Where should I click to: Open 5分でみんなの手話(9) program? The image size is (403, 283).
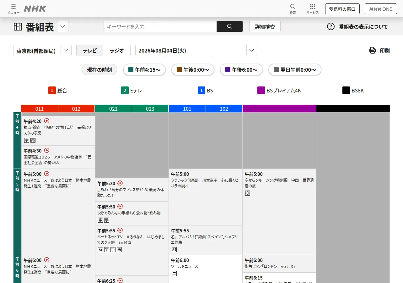(x=132, y=213)
